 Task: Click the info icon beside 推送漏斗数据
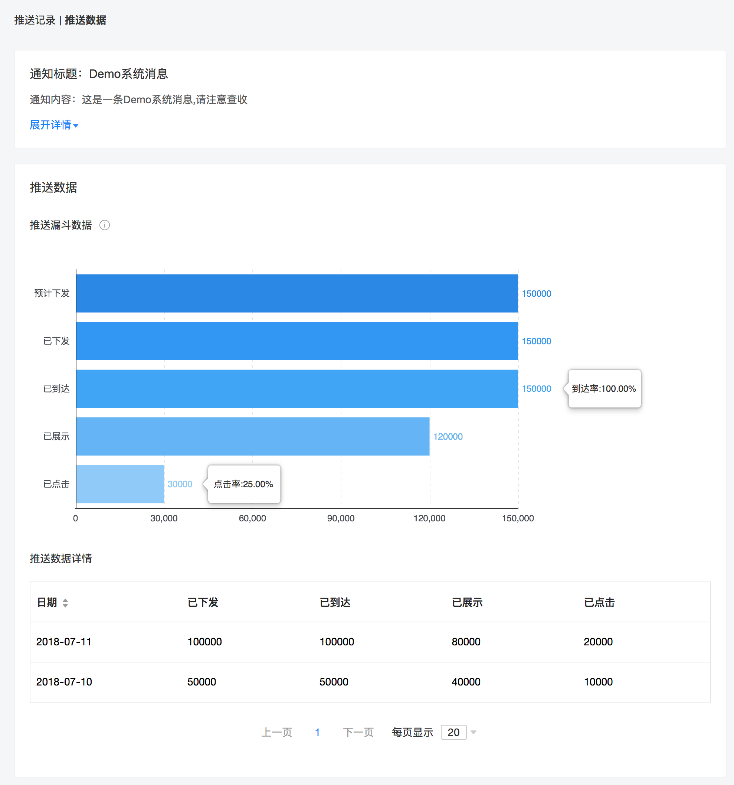pyautogui.click(x=105, y=225)
